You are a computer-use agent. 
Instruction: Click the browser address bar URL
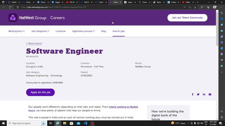pyautogui.click(x=53, y=7)
